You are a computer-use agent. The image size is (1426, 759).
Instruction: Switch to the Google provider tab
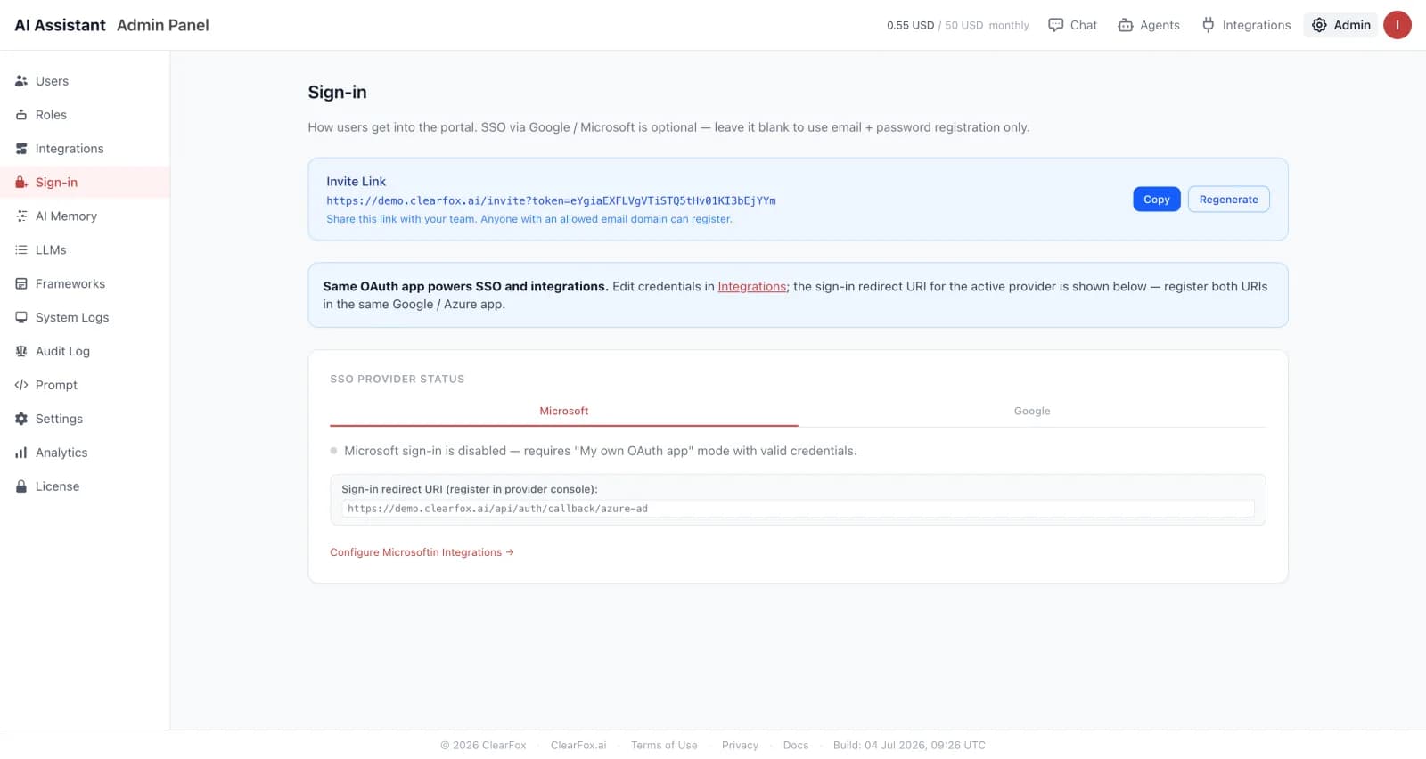(x=1032, y=412)
